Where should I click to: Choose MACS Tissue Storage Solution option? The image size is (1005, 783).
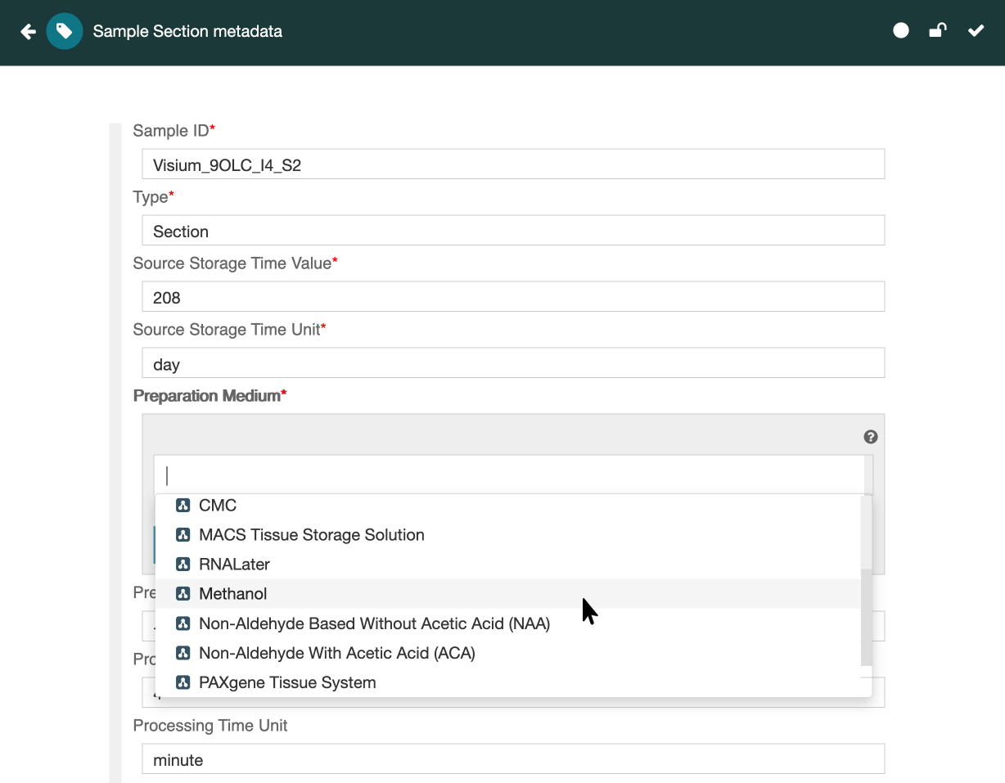click(x=311, y=535)
